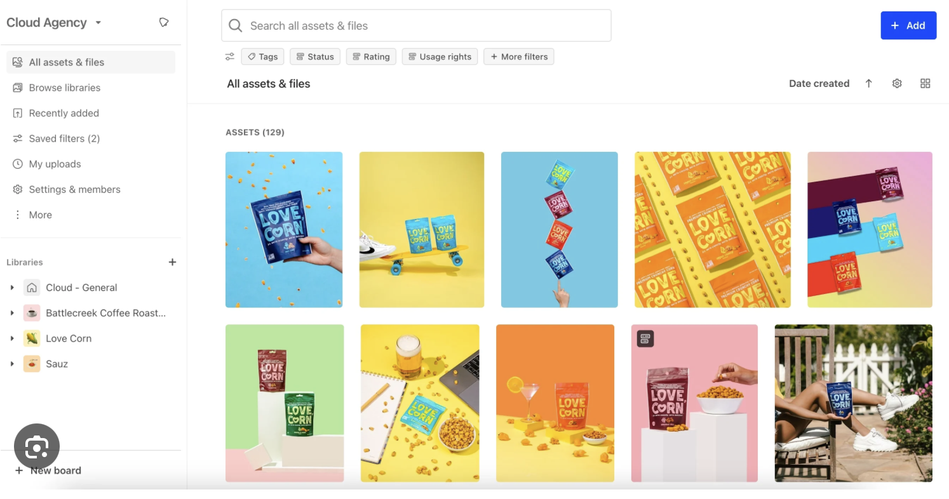Viewport: 949px width, 499px height.
Task: Click the More filters button
Action: 519,57
